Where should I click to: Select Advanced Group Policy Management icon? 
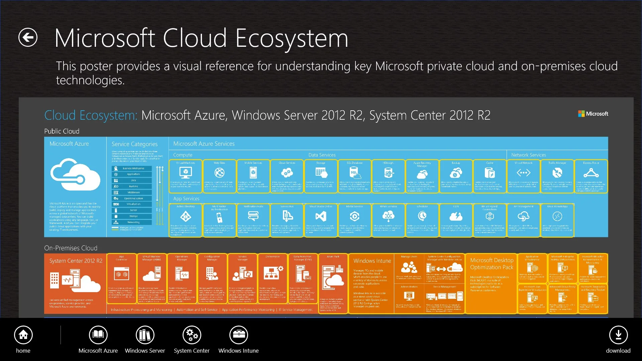[x=563, y=297]
